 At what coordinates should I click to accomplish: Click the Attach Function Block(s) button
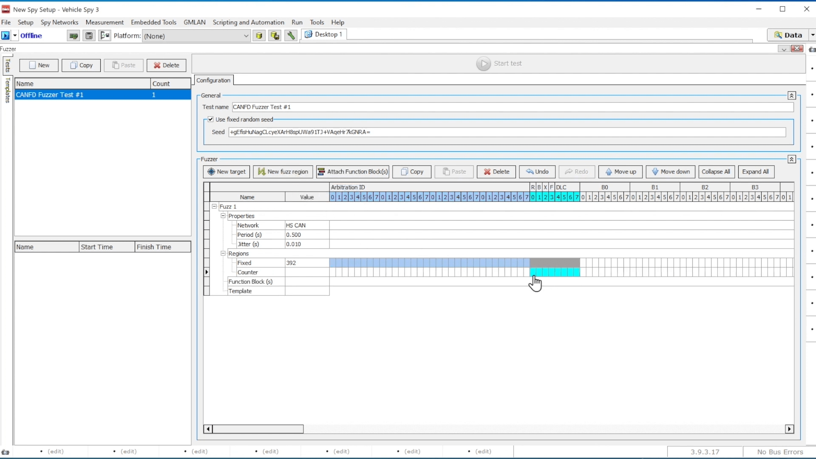click(353, 172)
